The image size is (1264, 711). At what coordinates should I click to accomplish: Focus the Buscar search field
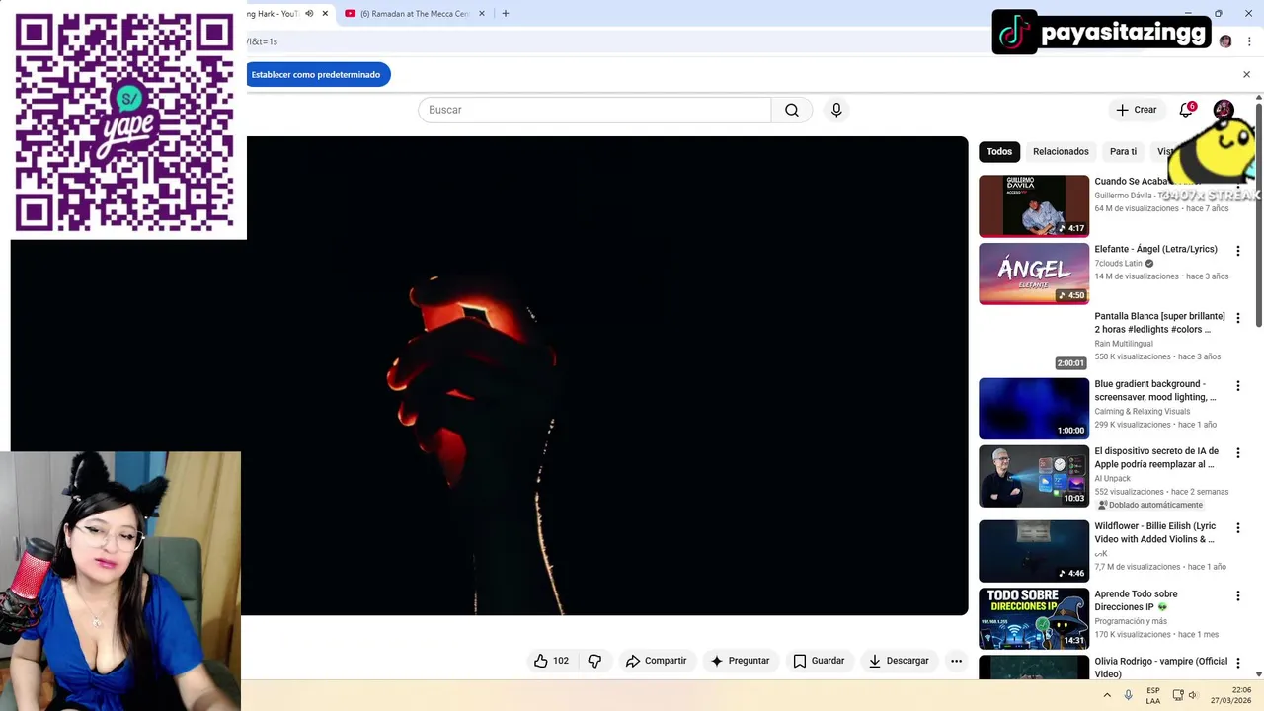[x=594, y=110]
